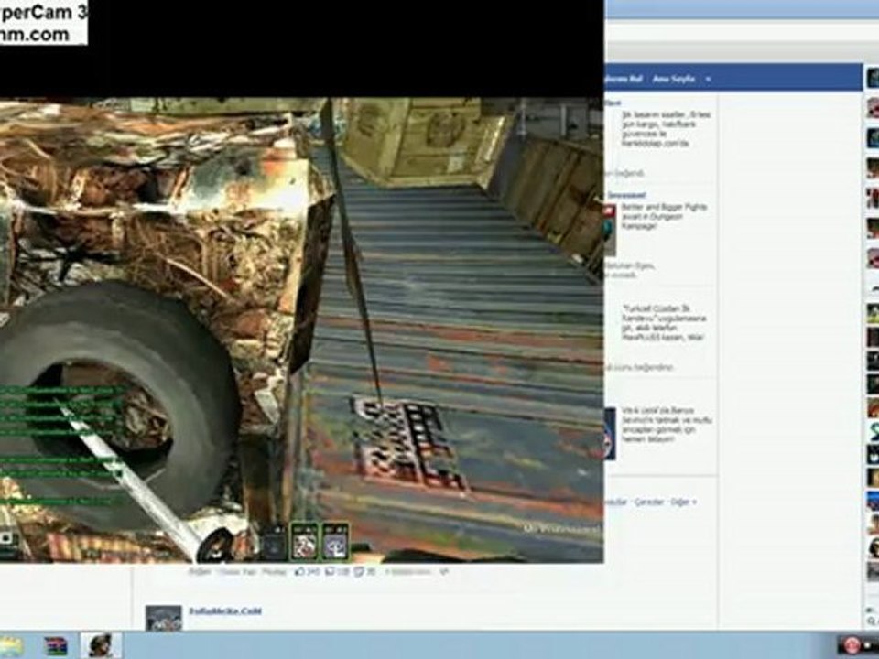The width and height of the screenshot is (879, 659).
Task: Switch to the soldier game icon on taskbar
Action: [101, 645]
